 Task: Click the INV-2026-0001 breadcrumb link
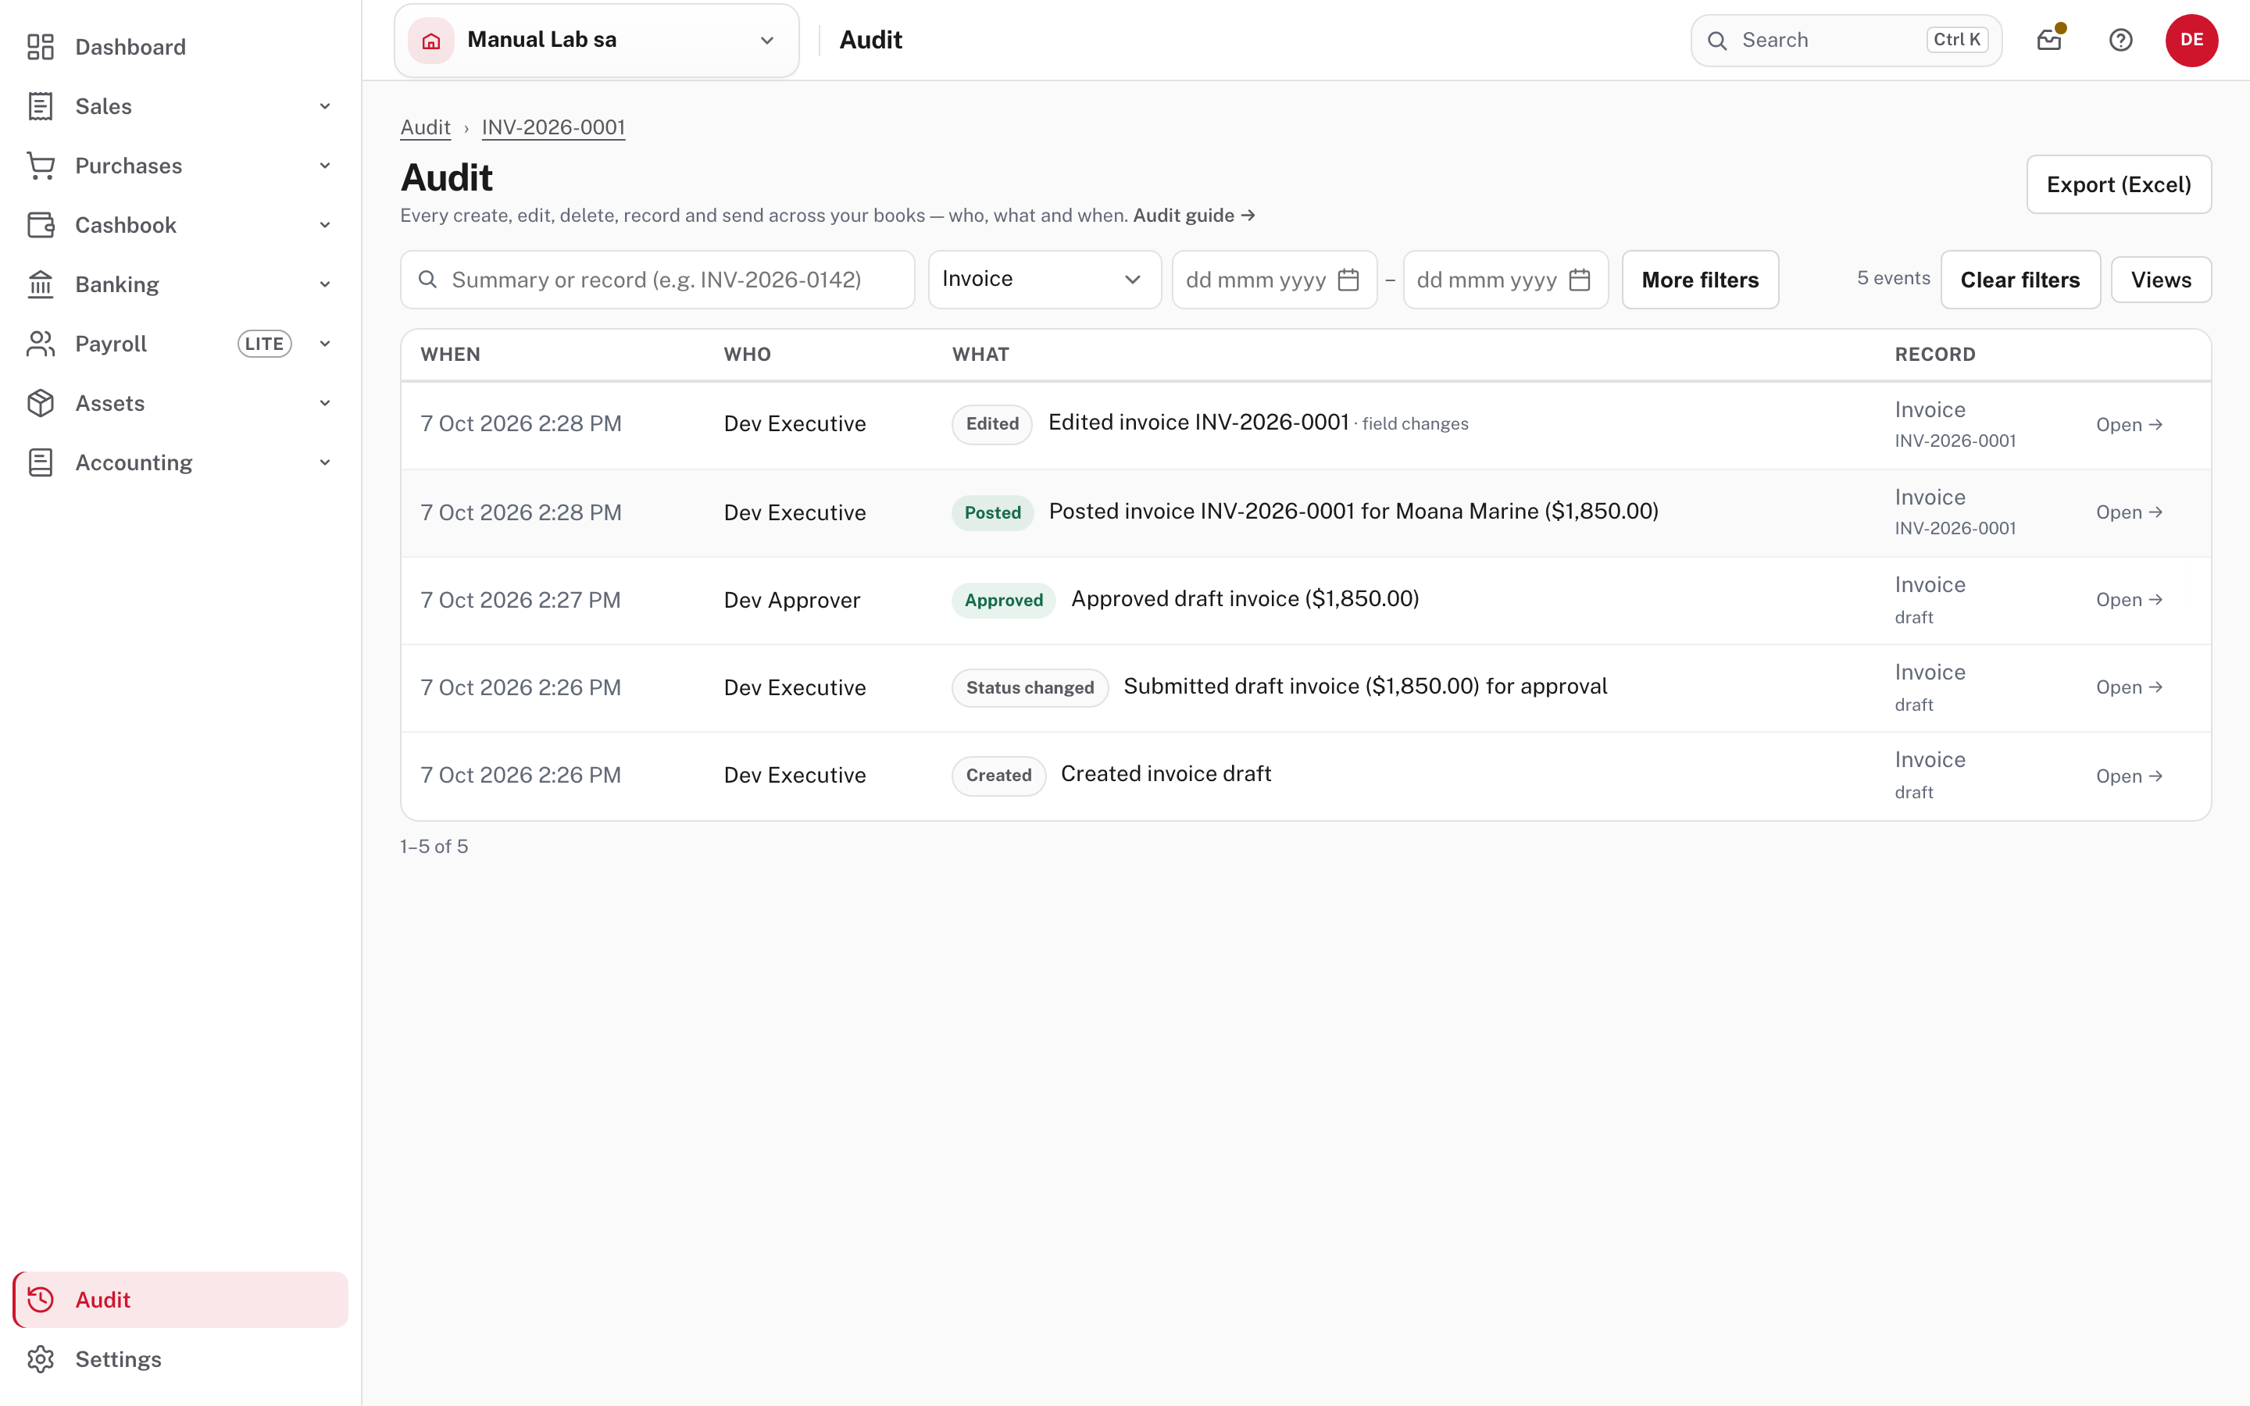(x=553, y=127)
